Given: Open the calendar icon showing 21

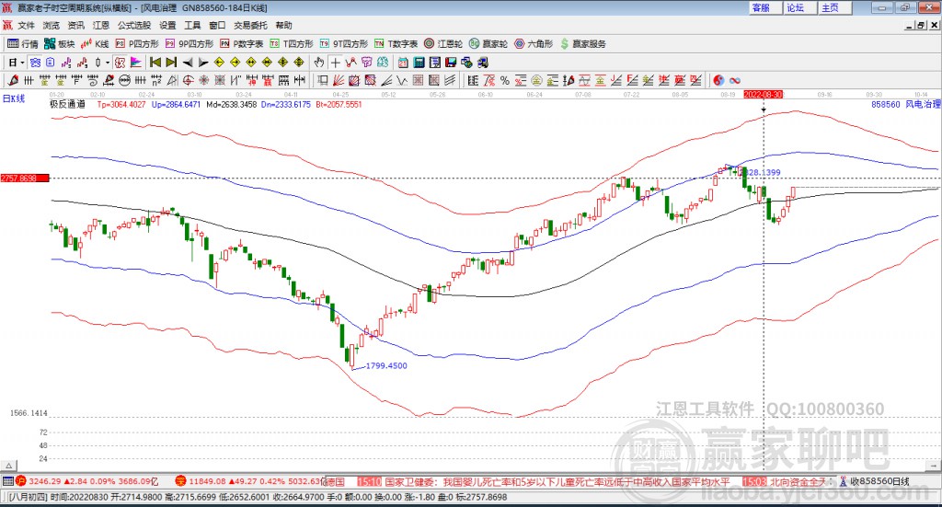Looking at the screenshot, I should 403,63.
